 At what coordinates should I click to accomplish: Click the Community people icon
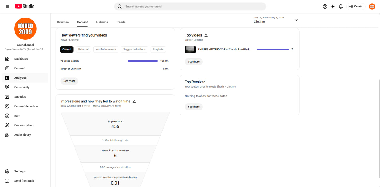click(7, 87)
